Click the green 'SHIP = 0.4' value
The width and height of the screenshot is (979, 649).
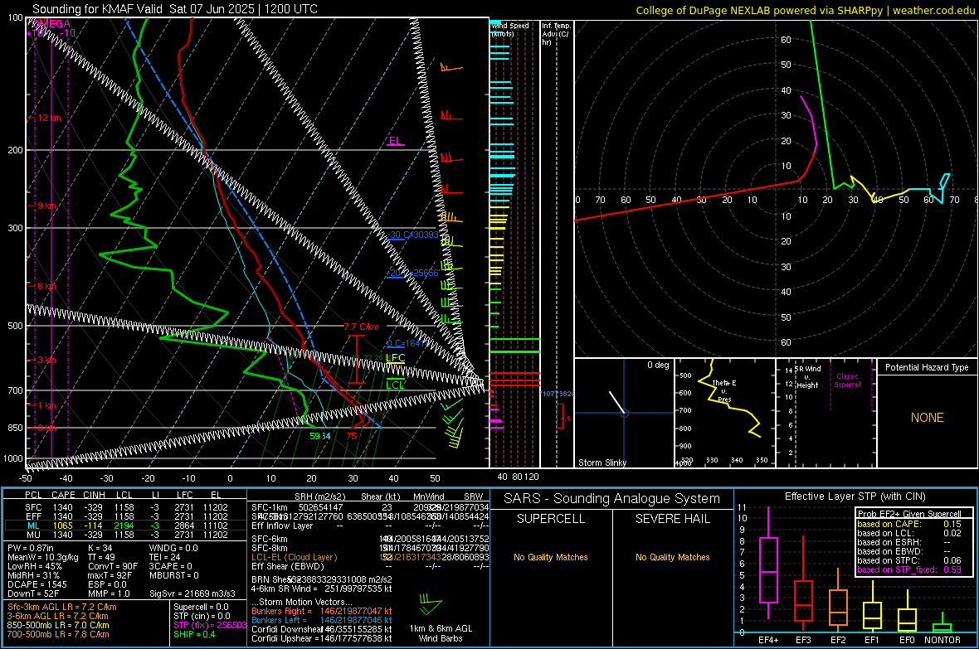(x=194, y=634)
